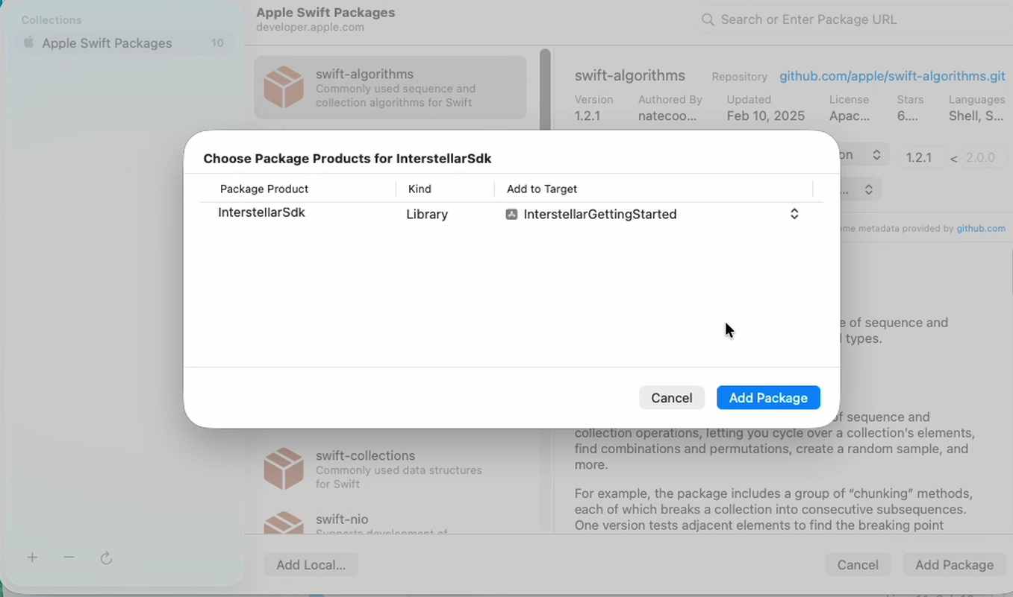Click the search magnifier icon
This screenshot has height=597, width=1013.
708,20
